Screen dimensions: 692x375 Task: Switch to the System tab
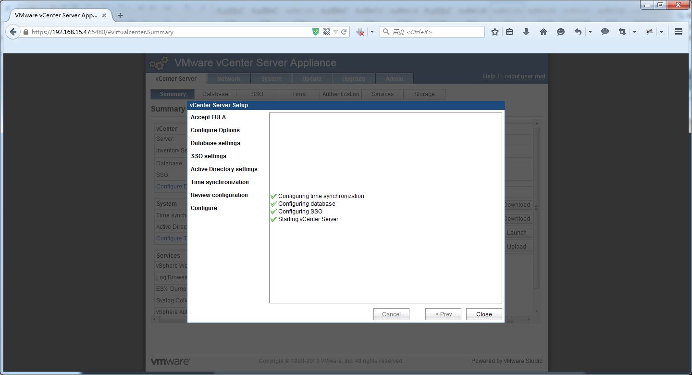point(272,79)
